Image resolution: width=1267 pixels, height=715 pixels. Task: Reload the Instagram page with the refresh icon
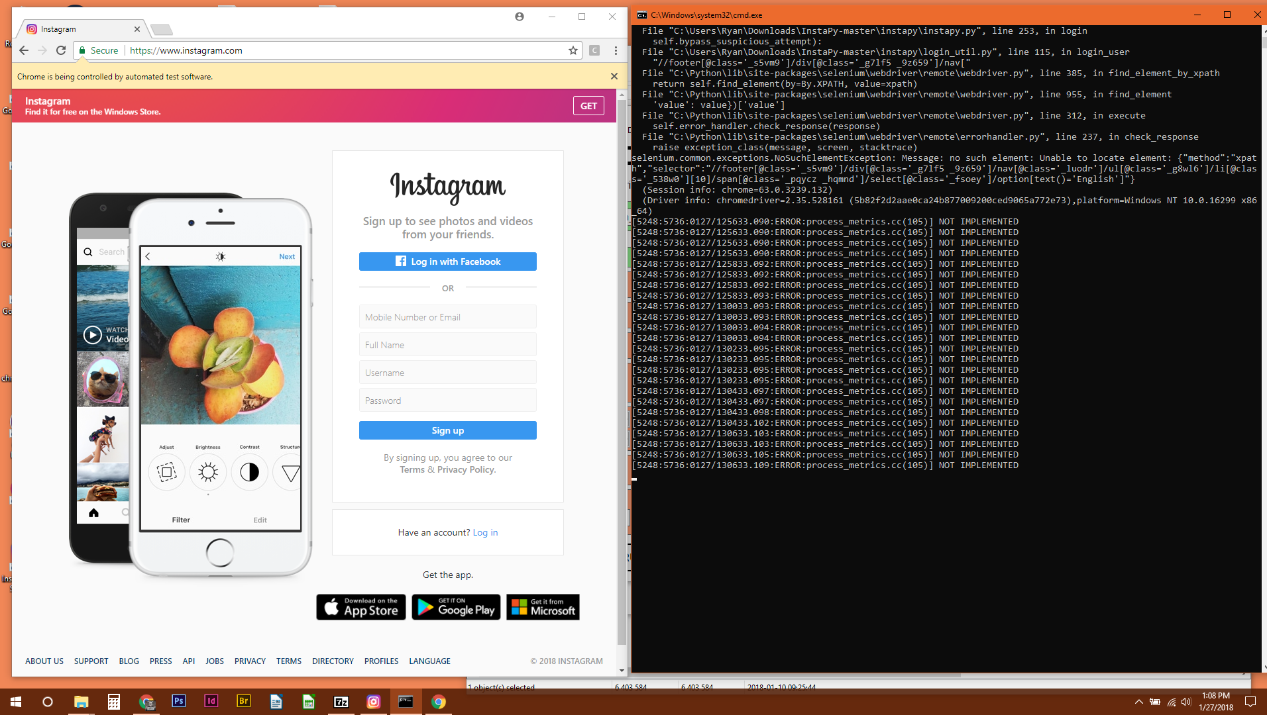click(x=61, y=50)
